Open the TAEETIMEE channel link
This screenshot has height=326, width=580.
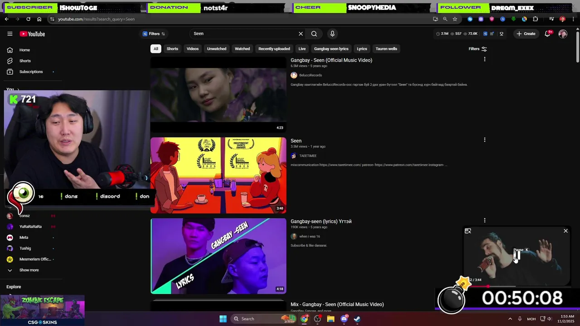(308, 156)
